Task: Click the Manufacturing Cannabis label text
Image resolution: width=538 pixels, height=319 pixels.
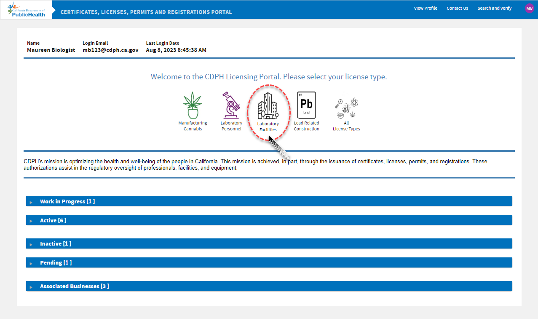Action: pos(193,126)
